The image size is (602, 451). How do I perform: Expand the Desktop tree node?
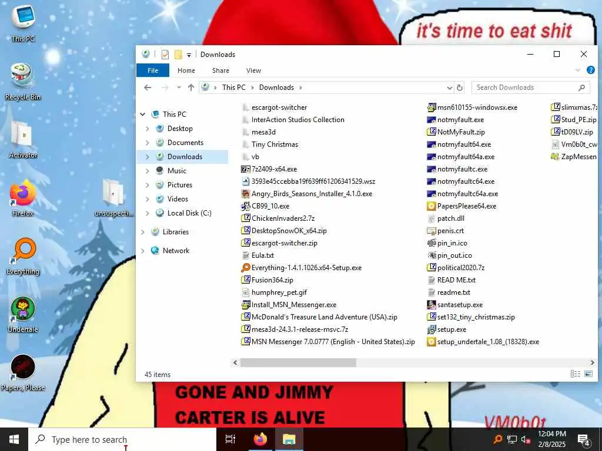click(x=148, y=129)
